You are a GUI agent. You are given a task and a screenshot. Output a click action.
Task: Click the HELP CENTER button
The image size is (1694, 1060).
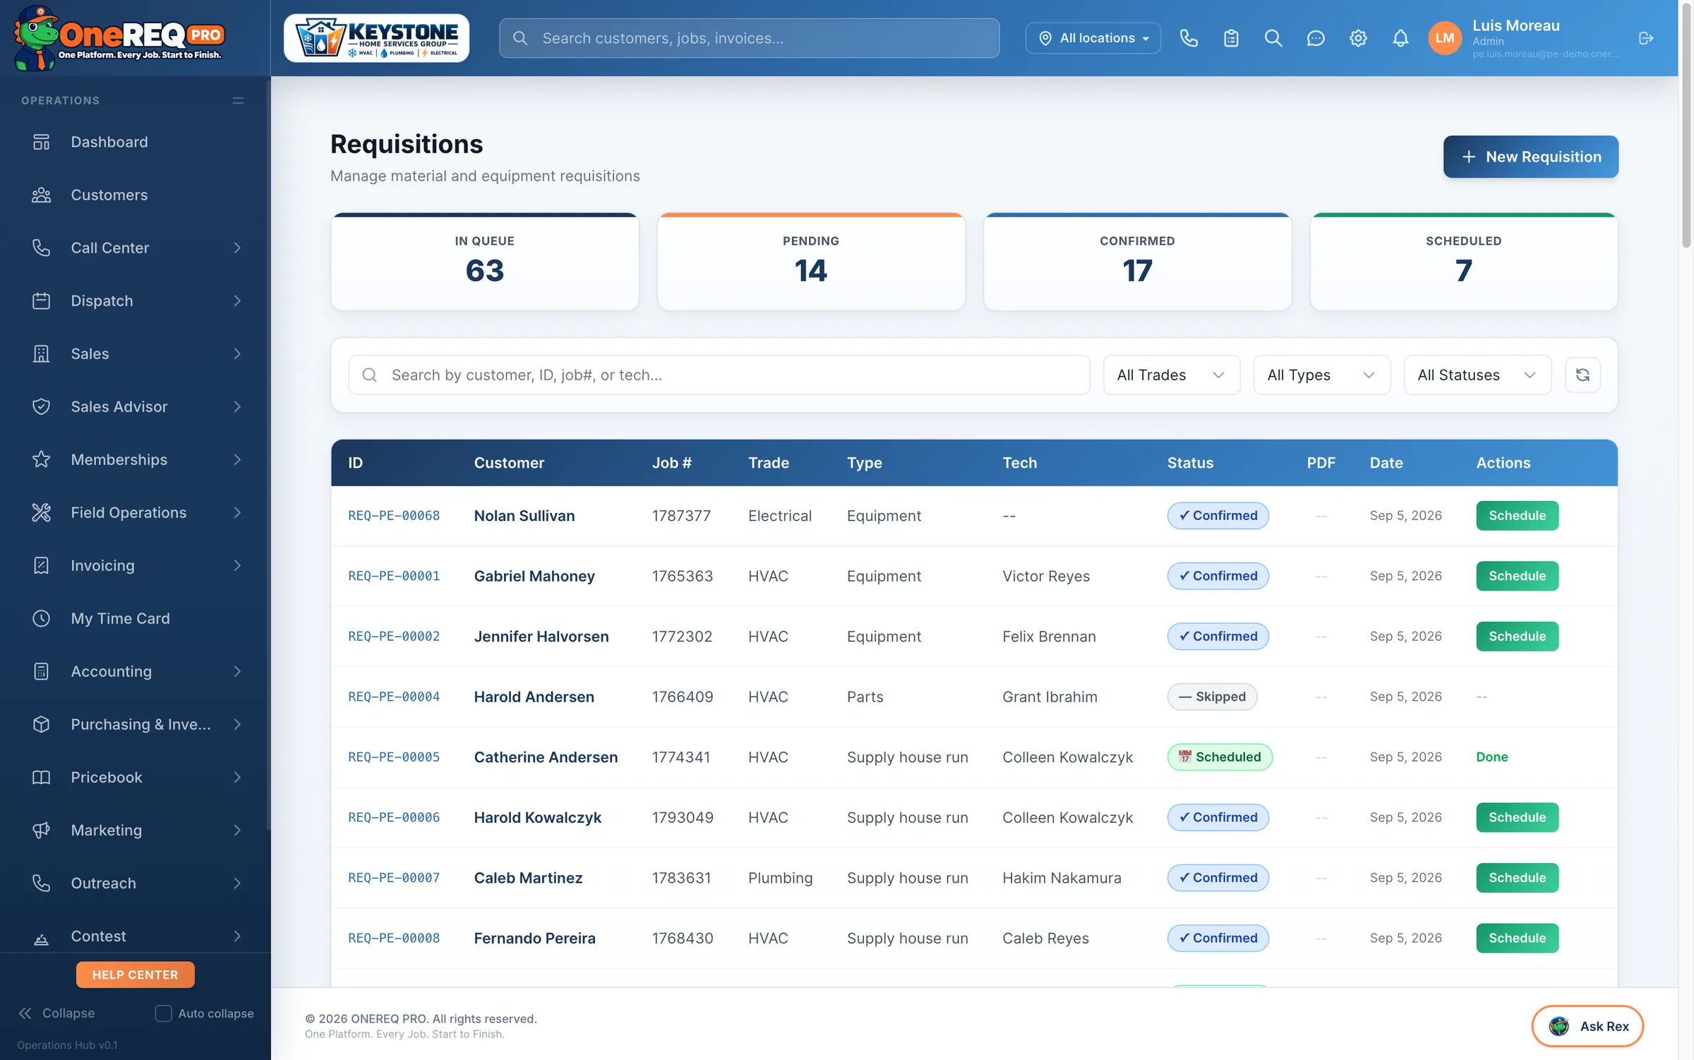pyautogui.click(x=135, y=974)
